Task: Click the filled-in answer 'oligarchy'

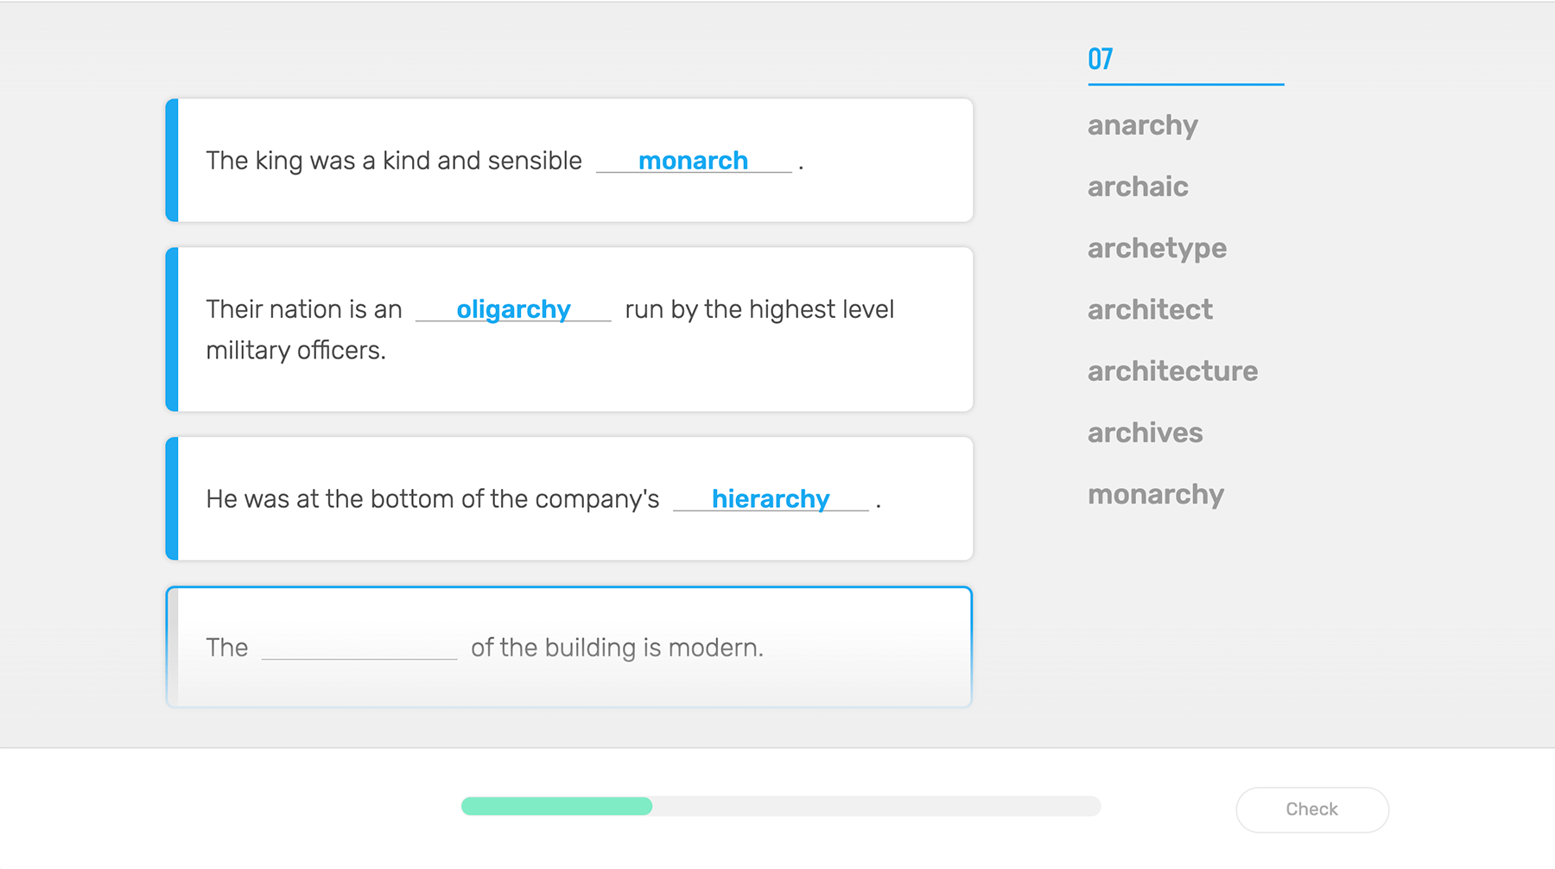Action: [x=513, y=309]
